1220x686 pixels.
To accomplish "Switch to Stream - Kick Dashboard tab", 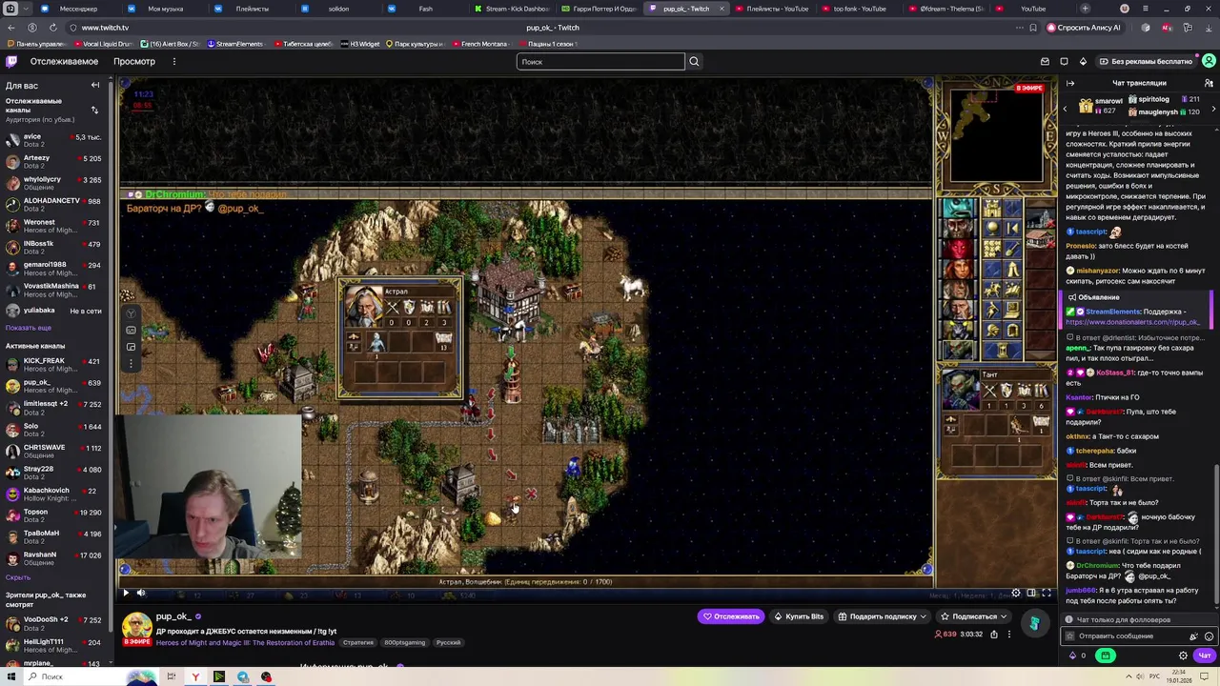I will (511, 9).
